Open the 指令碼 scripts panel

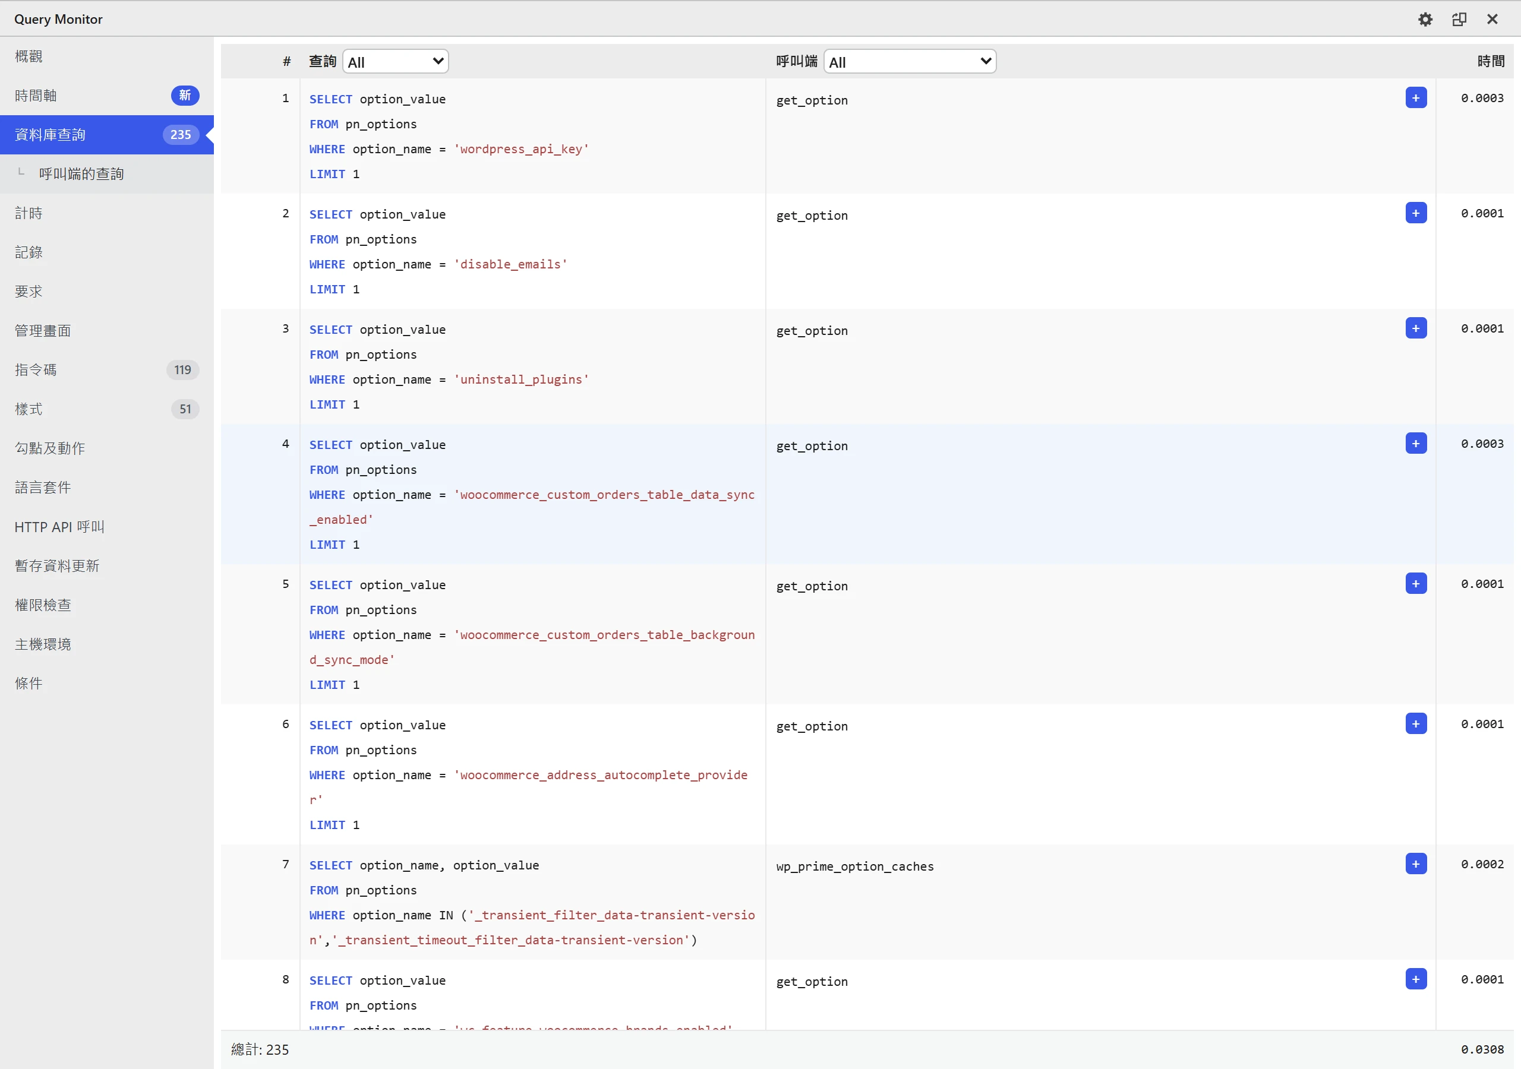(x=107, y=369)
